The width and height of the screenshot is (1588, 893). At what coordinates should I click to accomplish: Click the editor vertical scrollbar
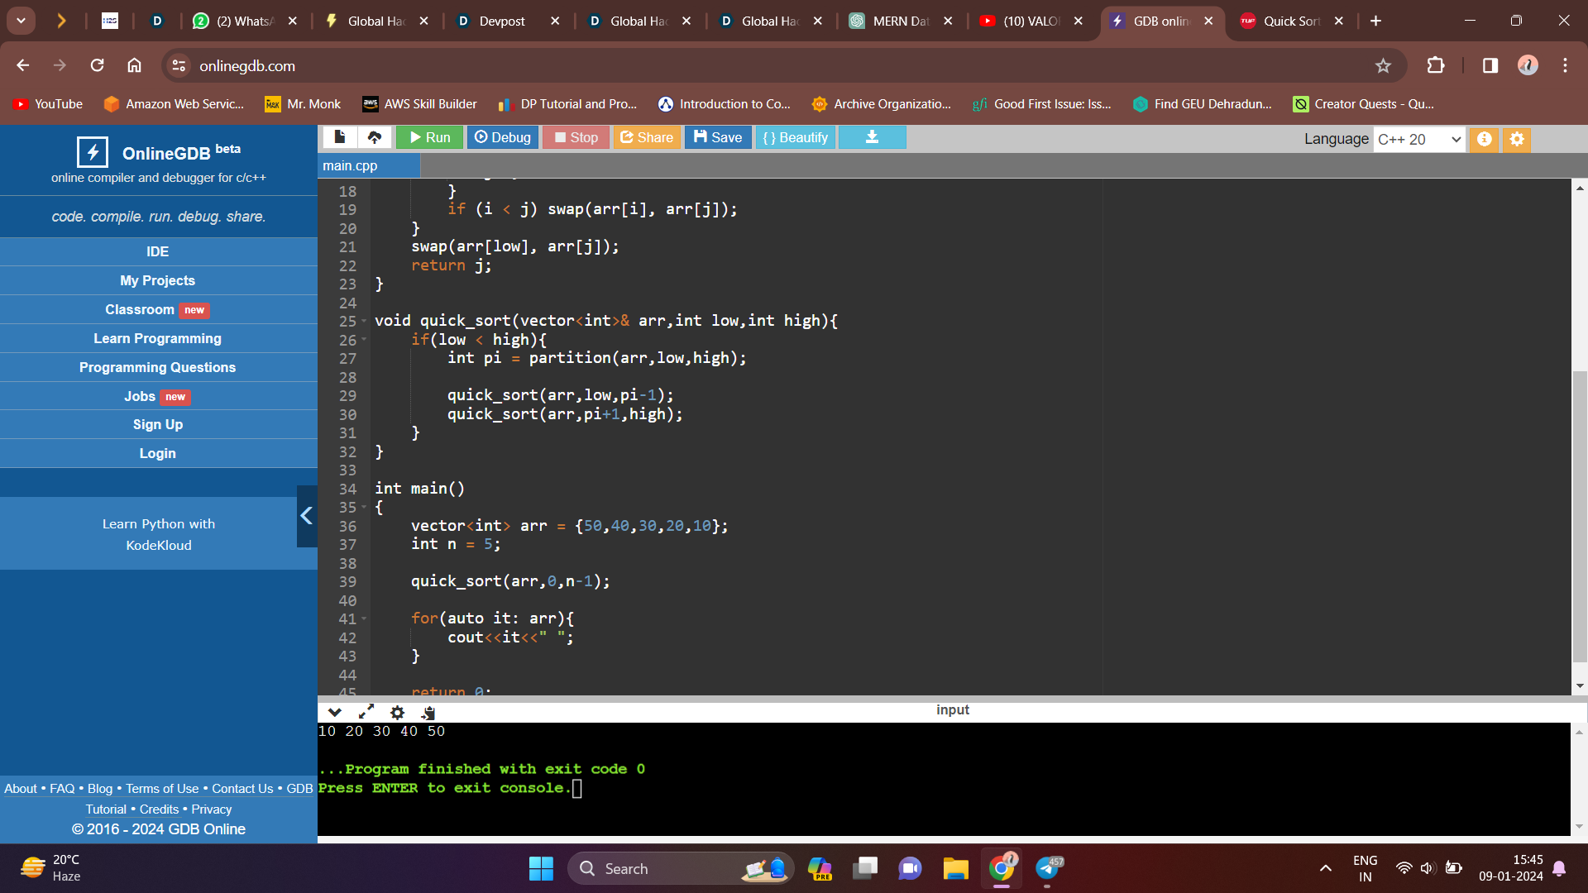coord(1580,517)
